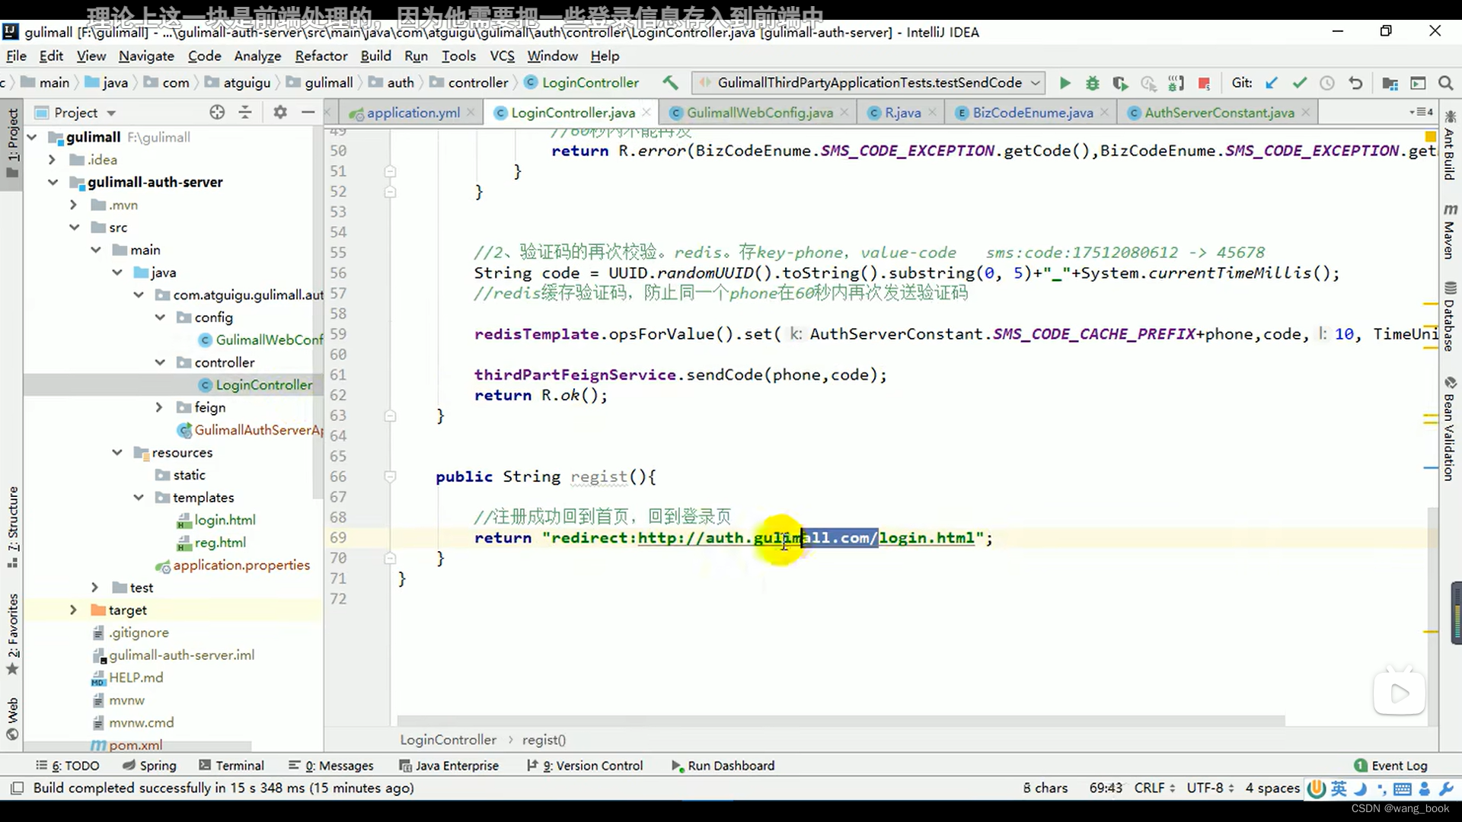Run with coverage icon in toolbar
The image size is (1462, 822).
tap(1120, 83)
